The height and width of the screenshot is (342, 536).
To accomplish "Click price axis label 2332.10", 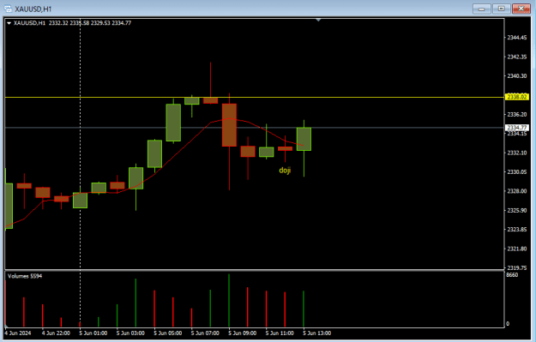I will [517, 153].
